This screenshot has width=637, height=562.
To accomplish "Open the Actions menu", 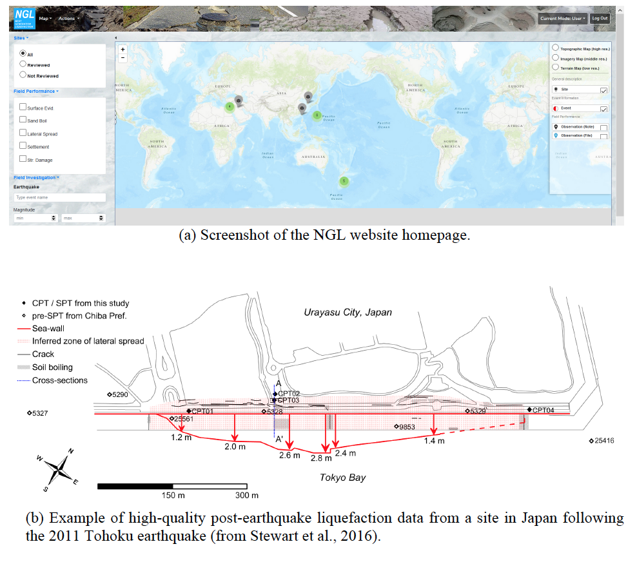I will (x=68, y=19).
